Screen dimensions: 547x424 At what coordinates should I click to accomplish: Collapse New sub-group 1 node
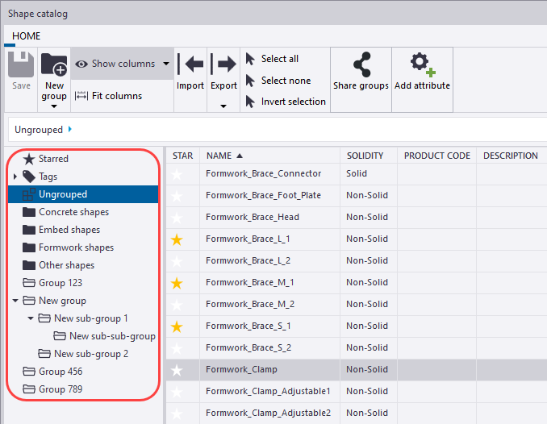click(x=31, y=318)
